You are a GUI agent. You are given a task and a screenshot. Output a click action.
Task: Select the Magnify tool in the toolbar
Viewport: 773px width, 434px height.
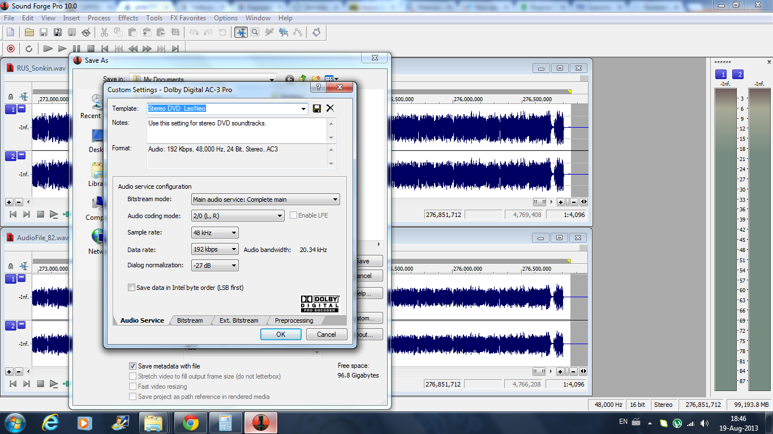point(255,32)
